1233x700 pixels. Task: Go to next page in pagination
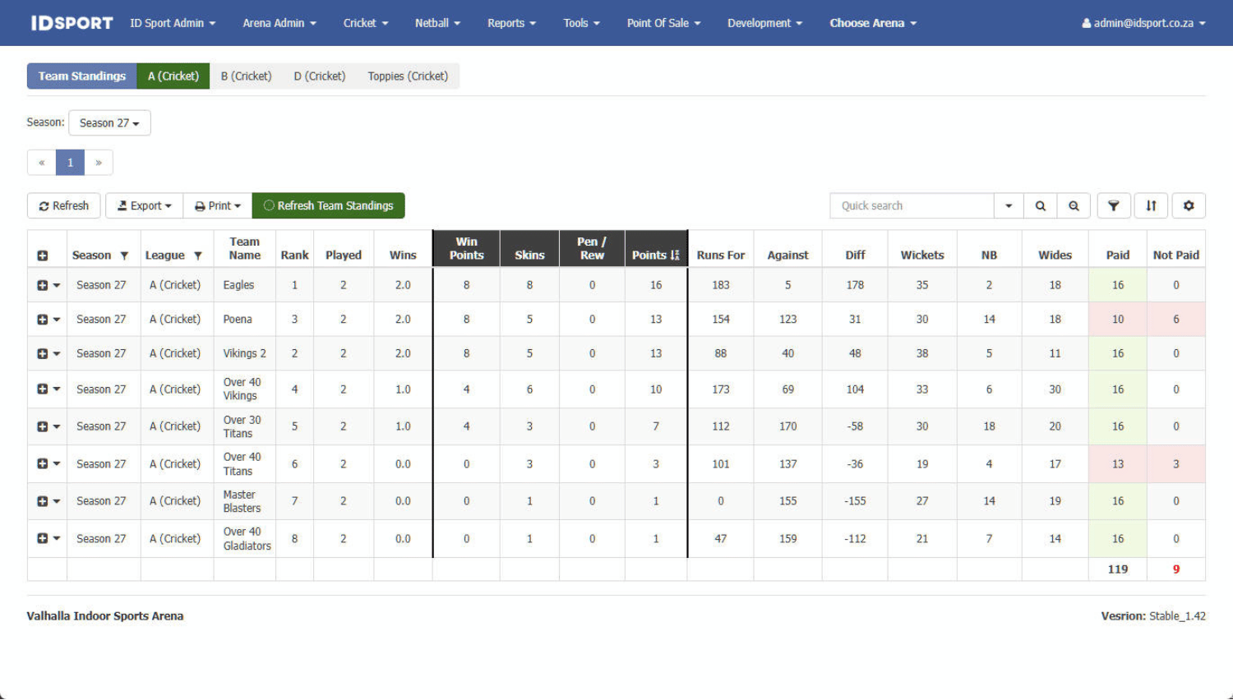99,163
